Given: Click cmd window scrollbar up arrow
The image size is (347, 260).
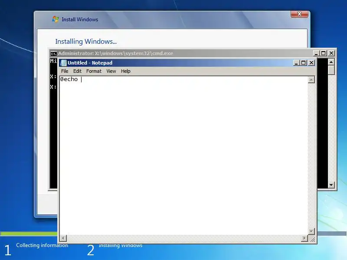Looking at the screenshot, I should [331, 62].
